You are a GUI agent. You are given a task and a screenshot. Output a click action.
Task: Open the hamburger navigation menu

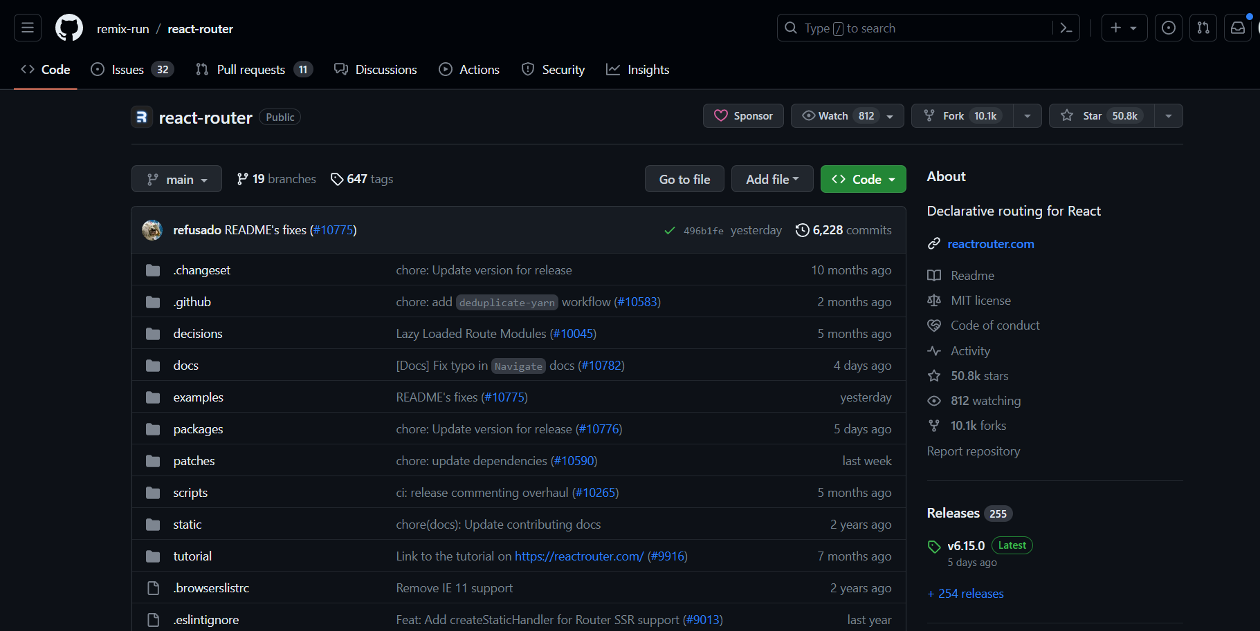pyautogui.click(x=27, y=27)
